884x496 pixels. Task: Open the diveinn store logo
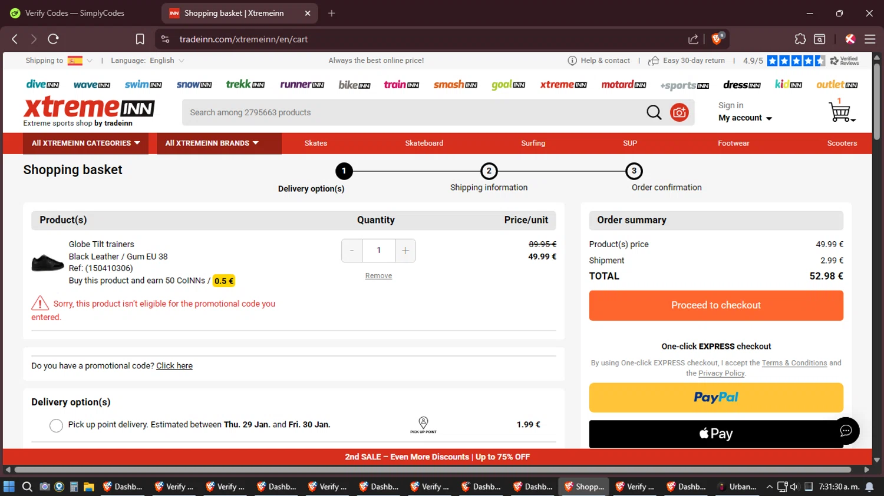pyautogui.click(x=42, y=85)
